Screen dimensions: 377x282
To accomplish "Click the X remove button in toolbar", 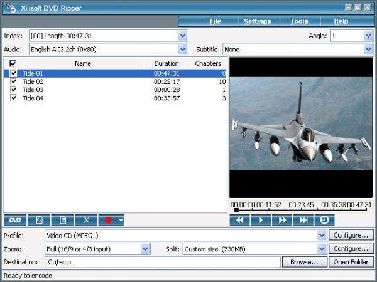I will coord(86,220).
